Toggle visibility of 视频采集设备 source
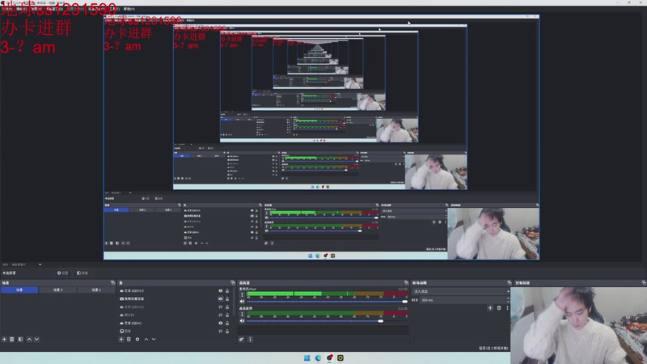647x364 pixels. click(x=220, y=298)
